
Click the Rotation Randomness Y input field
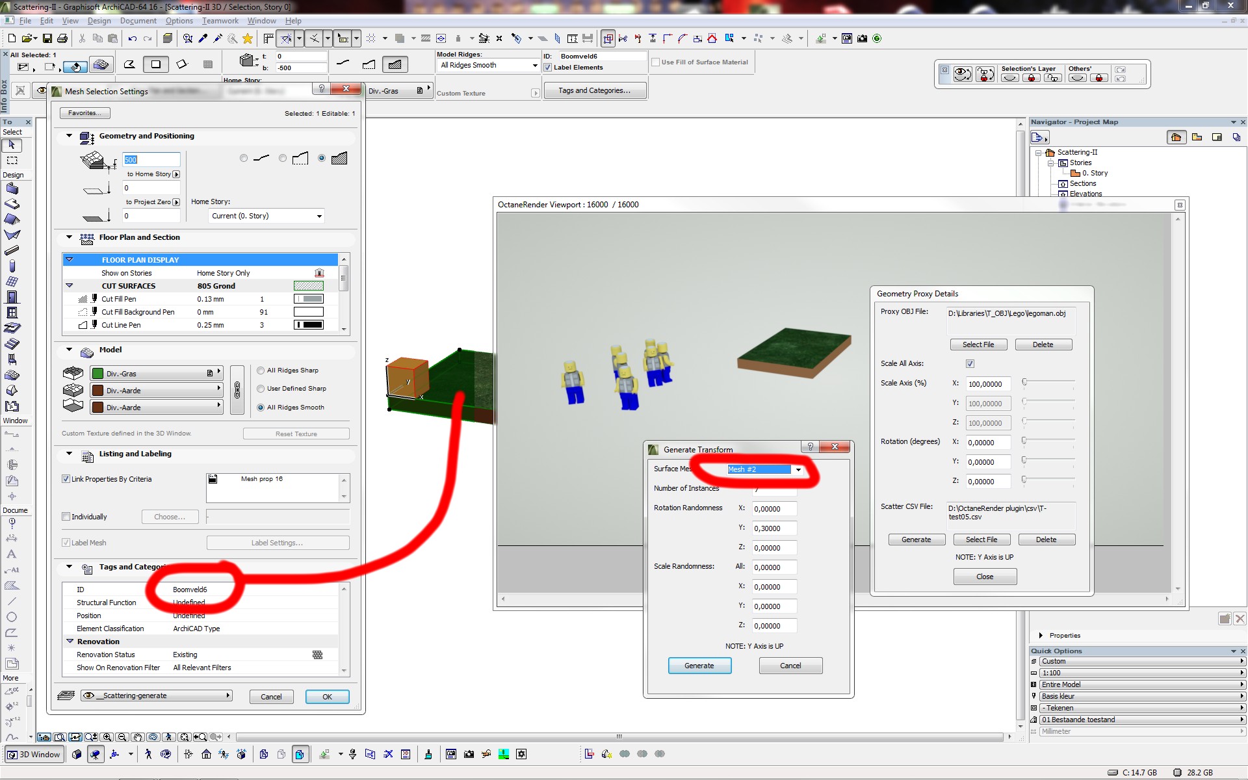pyautogui.click(x=774, y=528)
